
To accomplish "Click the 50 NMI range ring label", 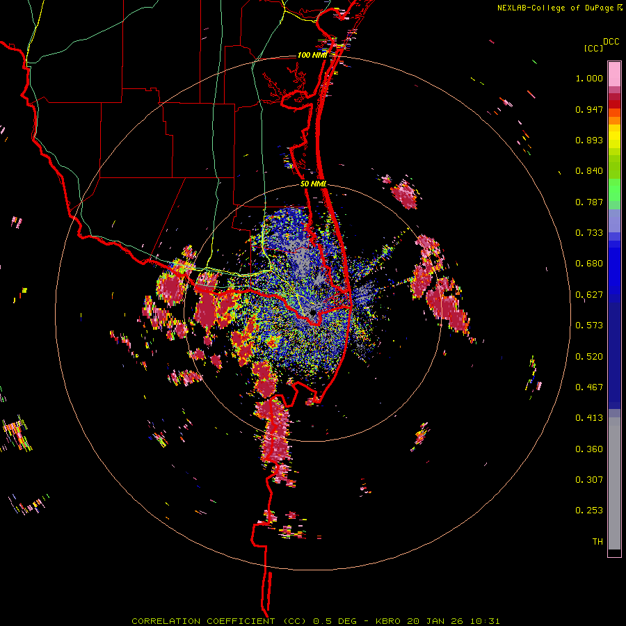I will coord(314,184).
